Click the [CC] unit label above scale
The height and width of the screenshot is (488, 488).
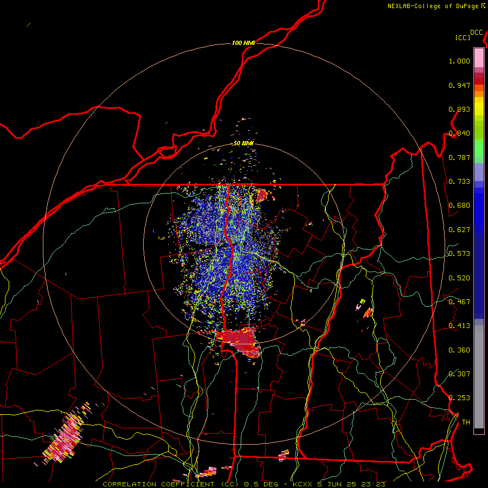pos(463,37)
